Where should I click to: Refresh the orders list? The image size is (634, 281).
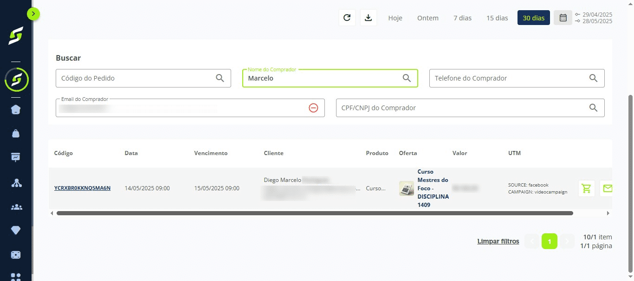pos(347,18)
